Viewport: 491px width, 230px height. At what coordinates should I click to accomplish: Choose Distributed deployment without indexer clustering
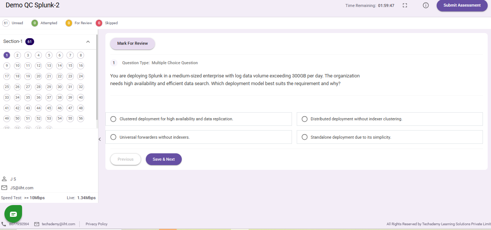304,119
